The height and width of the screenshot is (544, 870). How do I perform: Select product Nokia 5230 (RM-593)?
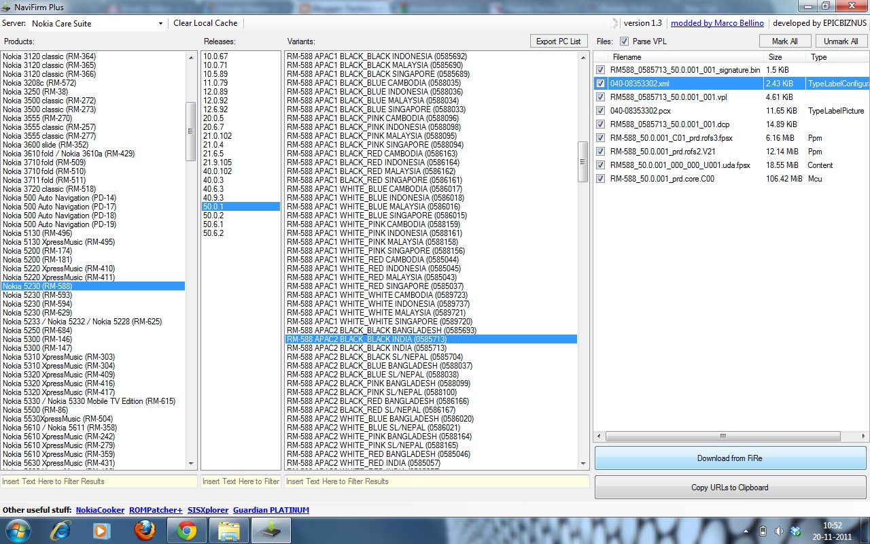coord(93,295)
